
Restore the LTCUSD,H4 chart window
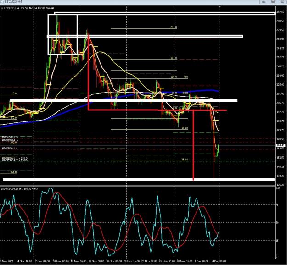pos(273,2)
